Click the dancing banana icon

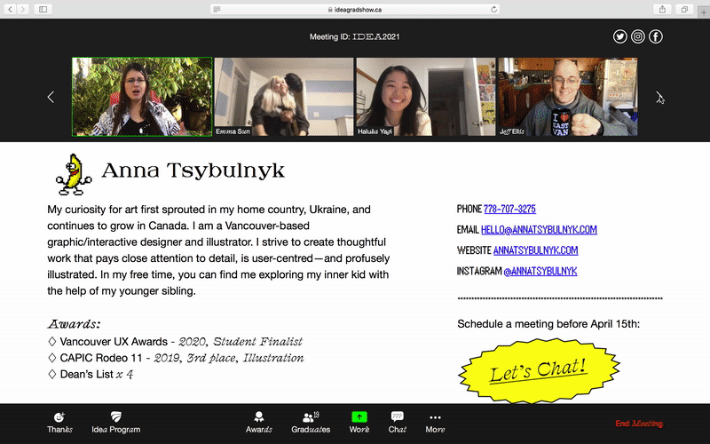click(74, 174)
